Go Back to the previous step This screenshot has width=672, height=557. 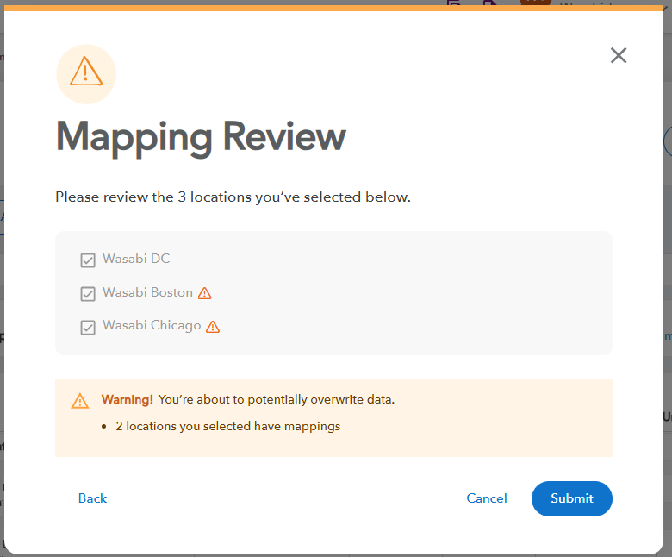[92, 498]
